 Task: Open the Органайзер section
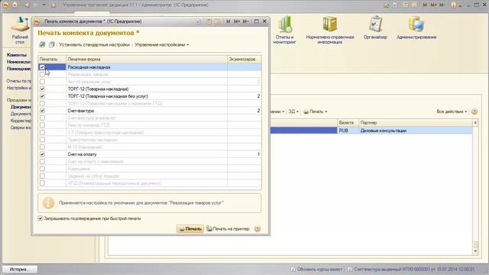pyautogui.click(x=375, y=28)
